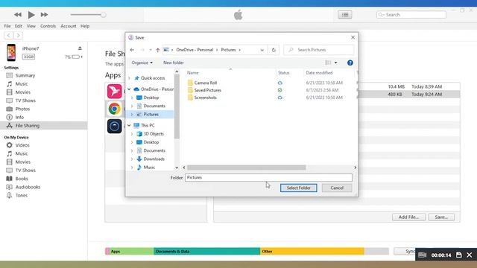Click Back arrow in Save dialog
Viewport: 477px width, 268px height.
coord(132,50)
